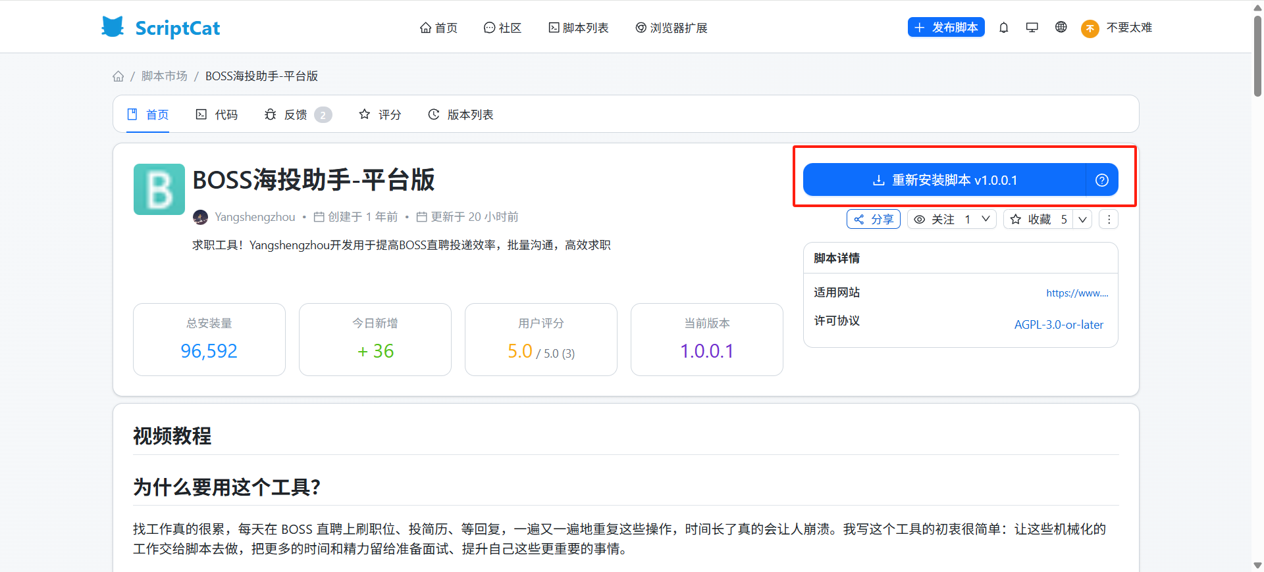
Task: Click the orange user avatar
Action: (1090, 28)
